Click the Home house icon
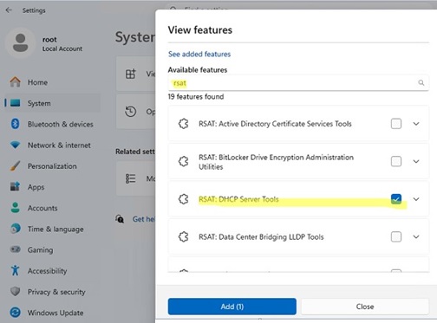This screenshot has height=323, width=437. (15, 82)
